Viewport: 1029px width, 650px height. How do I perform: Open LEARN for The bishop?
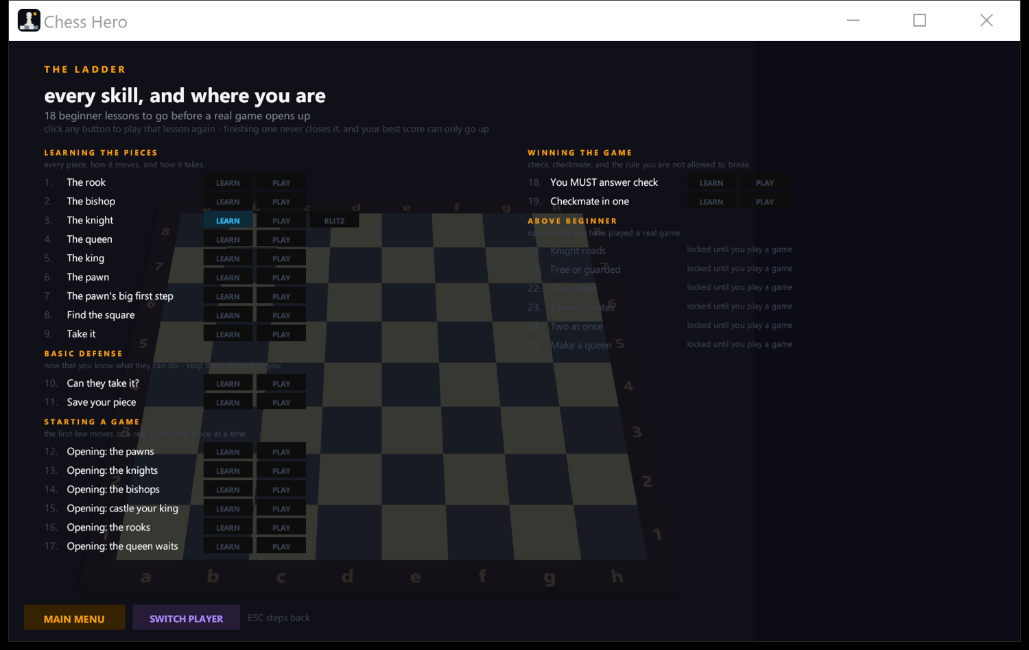tap(228, 202)
